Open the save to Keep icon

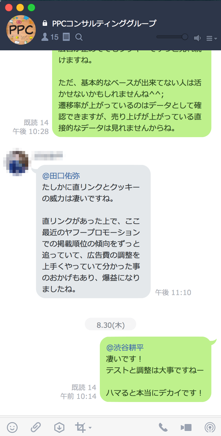coord(59,427)
